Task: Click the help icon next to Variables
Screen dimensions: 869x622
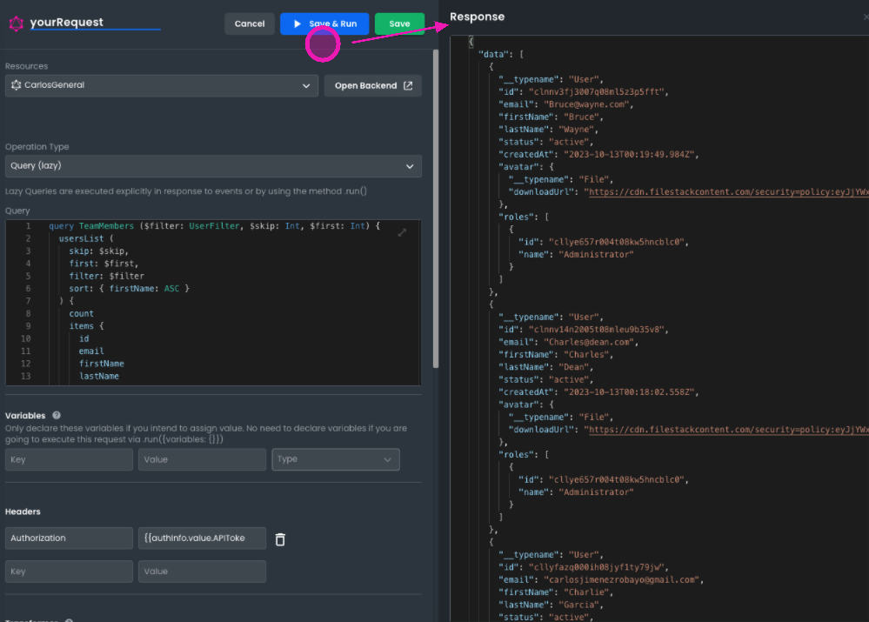Action: 57,416
